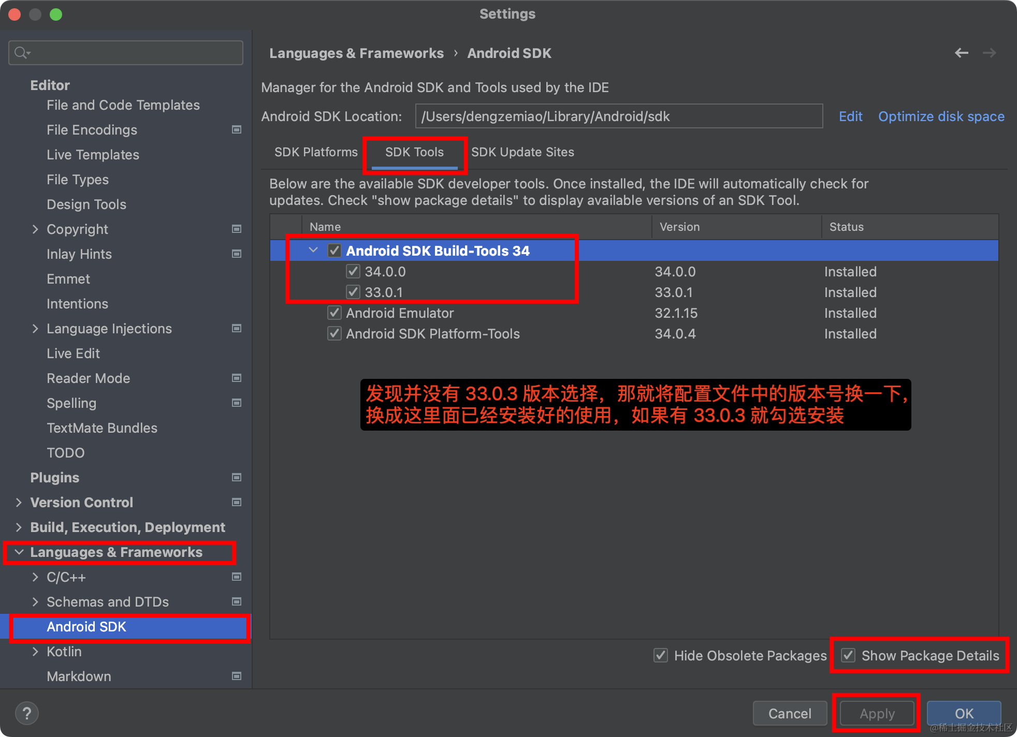Click the forward navigation arrow icon

pyautogui.click(x=989, y=53)
